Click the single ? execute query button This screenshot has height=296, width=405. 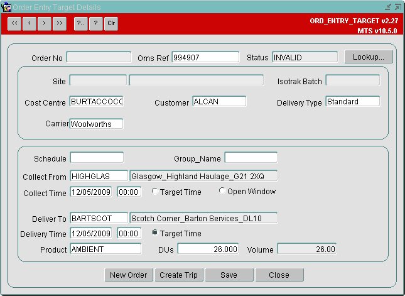pyautogui.click(x=96, y=23)
